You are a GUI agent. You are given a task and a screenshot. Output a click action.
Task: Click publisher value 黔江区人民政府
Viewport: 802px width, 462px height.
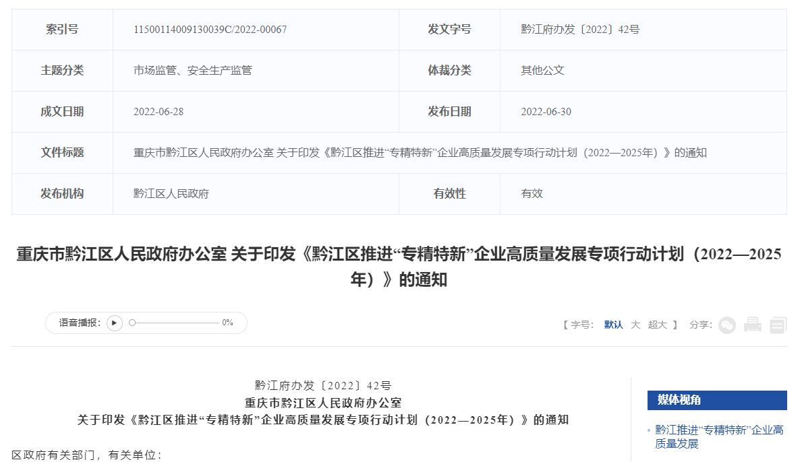171,194
